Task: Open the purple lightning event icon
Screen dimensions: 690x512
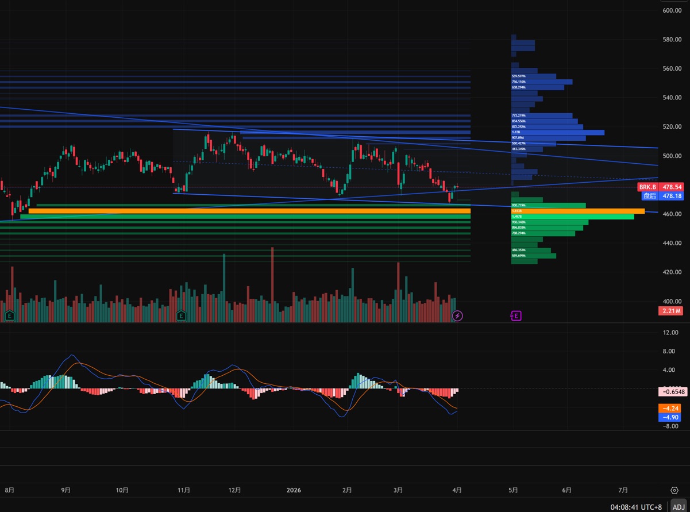Action: (457, 315)
